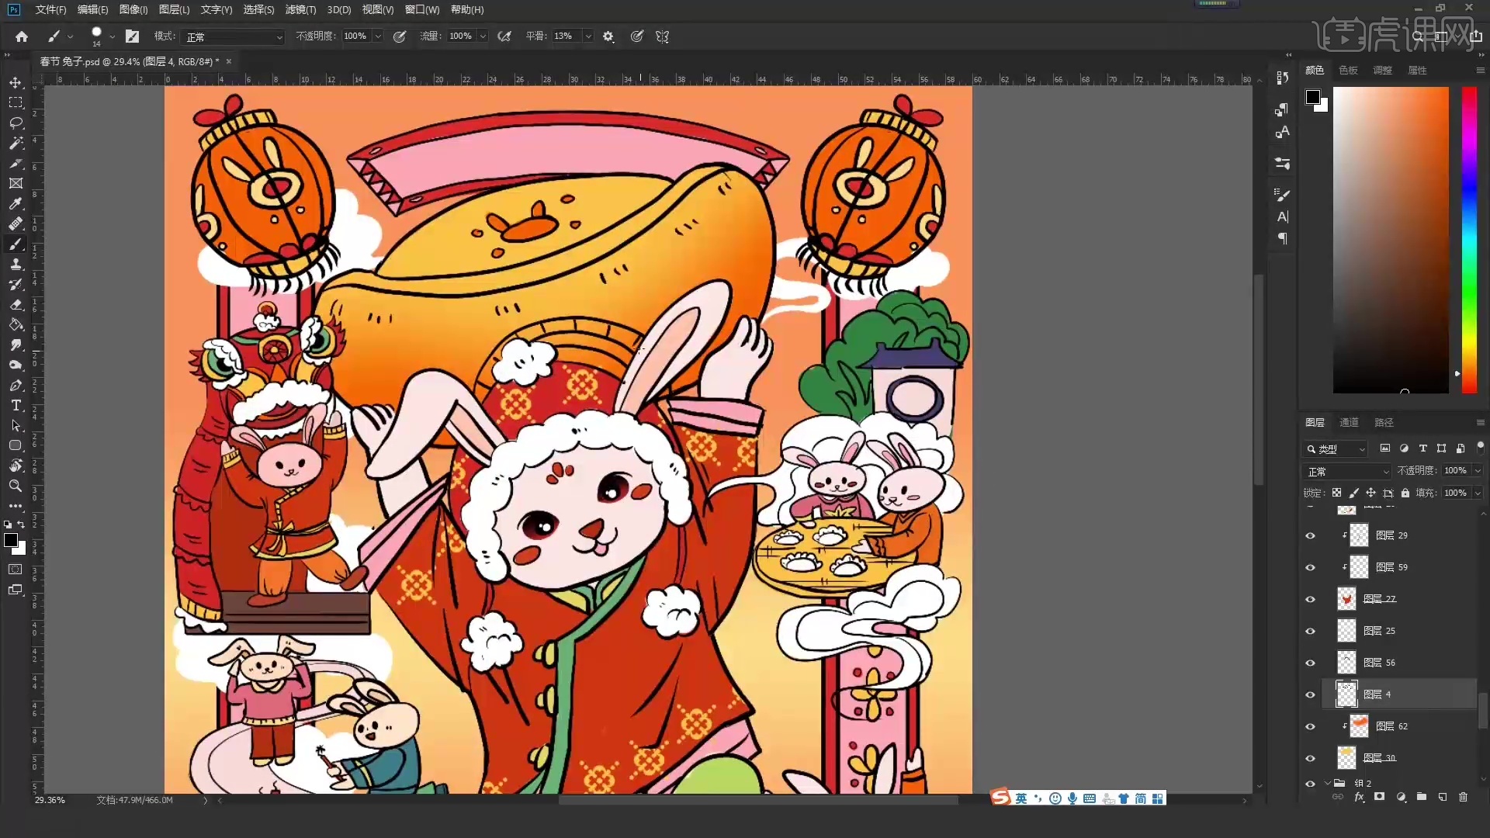The image size is (1490, 838).
Task: Close the 春节 兔子.psd document tab
Action: click(229, 61)
